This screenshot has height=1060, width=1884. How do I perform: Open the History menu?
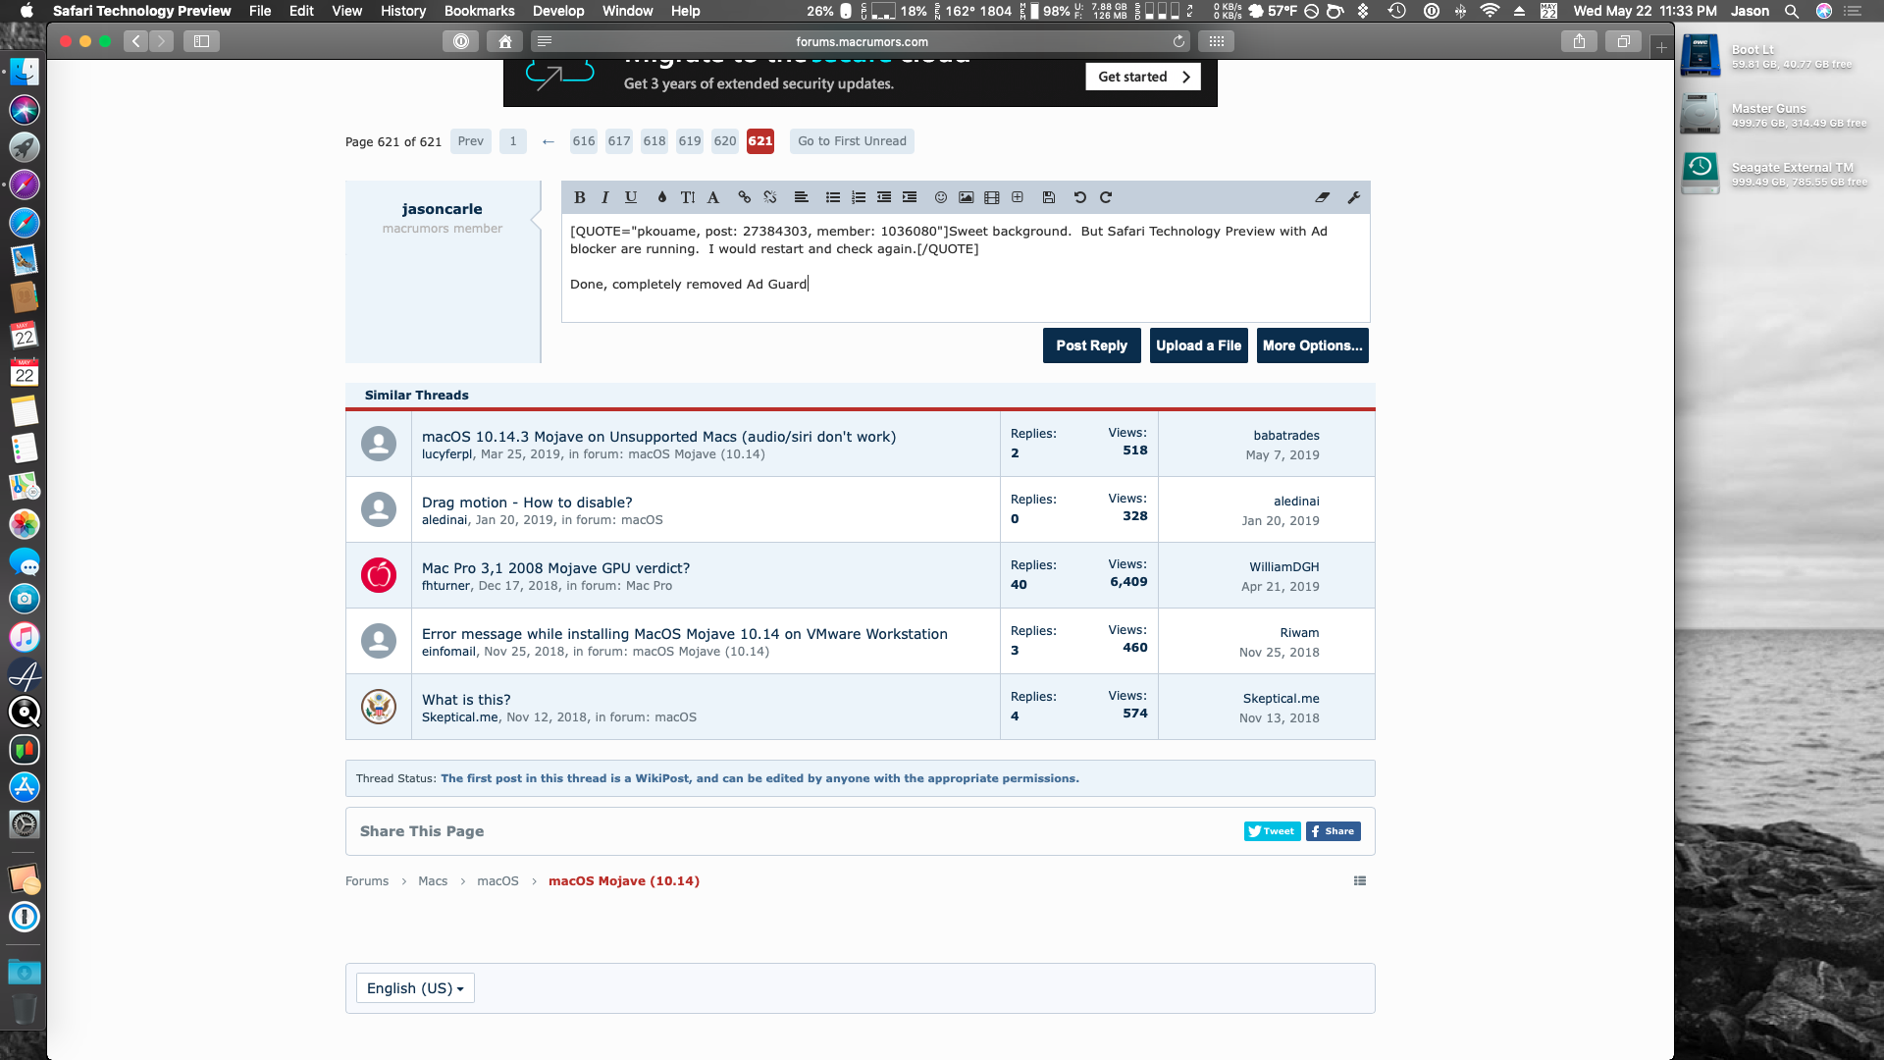(x=403, y=11)
